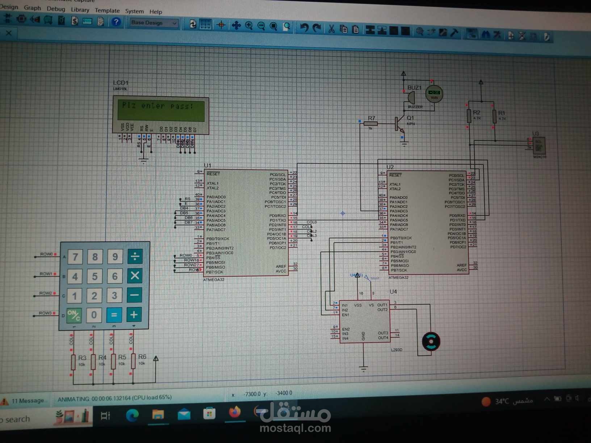
Task: Click the keypad plus key
Action: click(134, 315)
